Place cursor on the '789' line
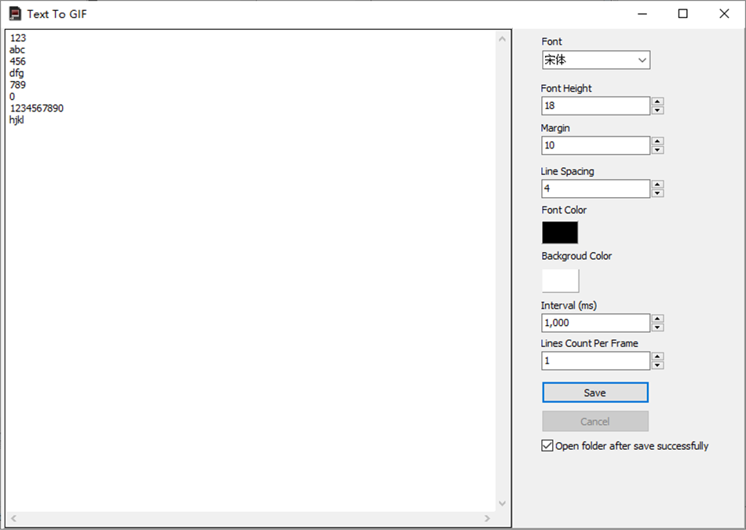The height and width of the screenshot is (530, 746). [17, 85]
